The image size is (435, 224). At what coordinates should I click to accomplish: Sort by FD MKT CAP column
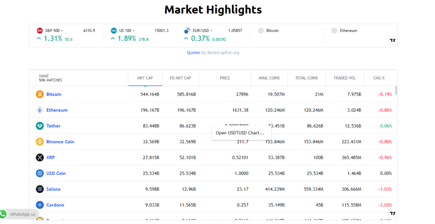point(180,78)
